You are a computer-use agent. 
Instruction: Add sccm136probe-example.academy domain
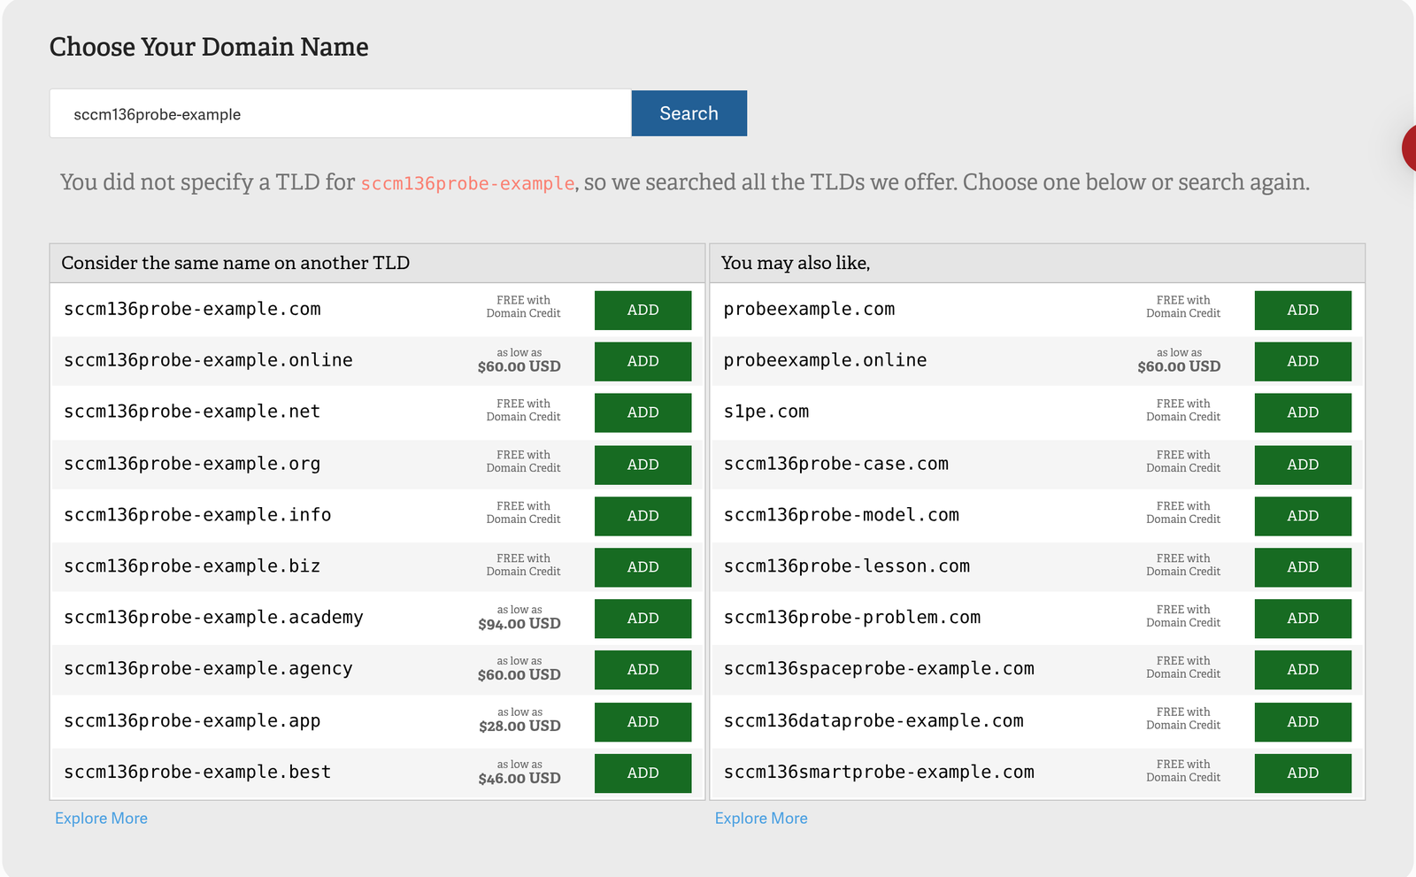[643, 619]
